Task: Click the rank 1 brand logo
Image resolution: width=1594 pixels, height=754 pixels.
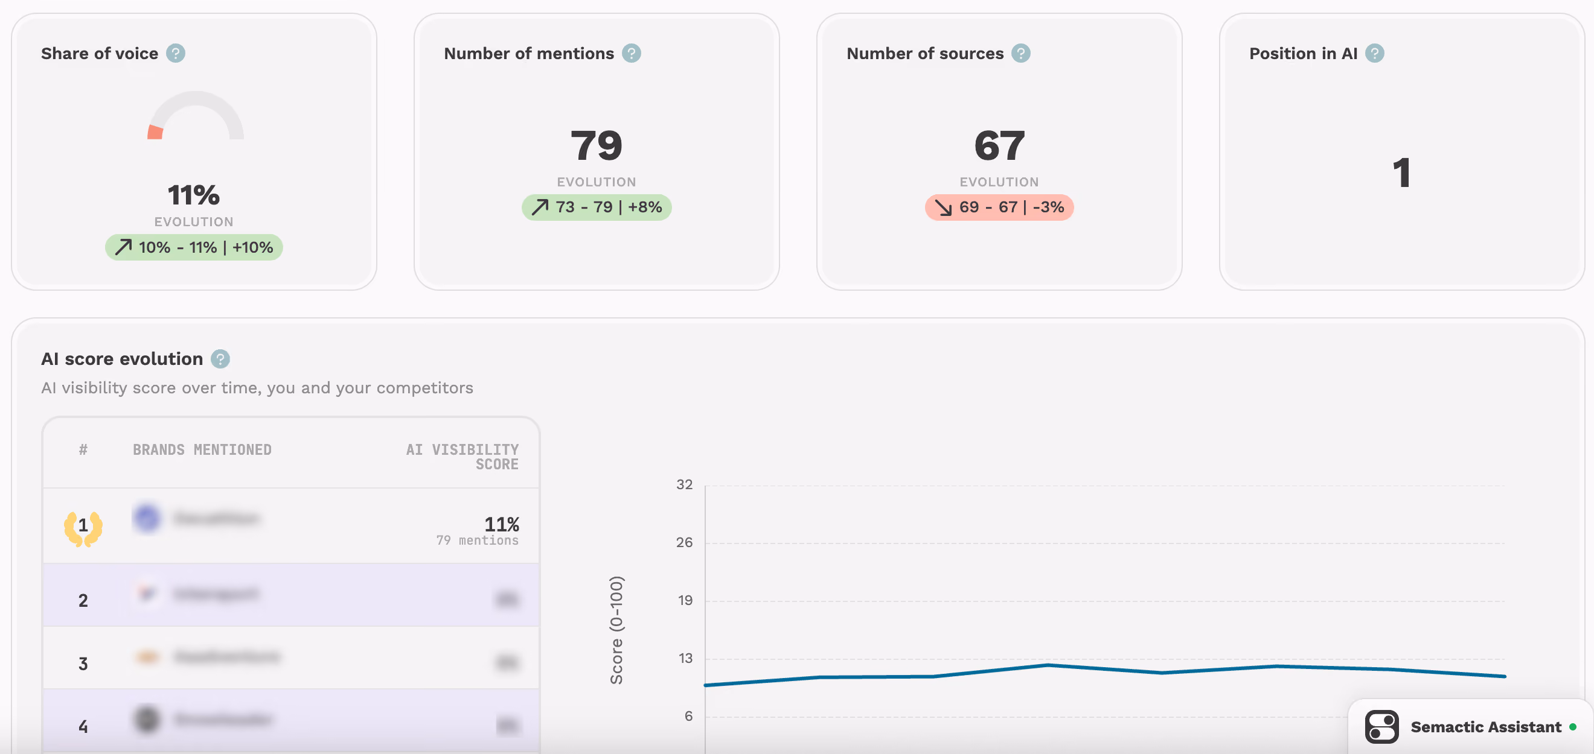Action: pyautogui.click(x=147, y=518)
